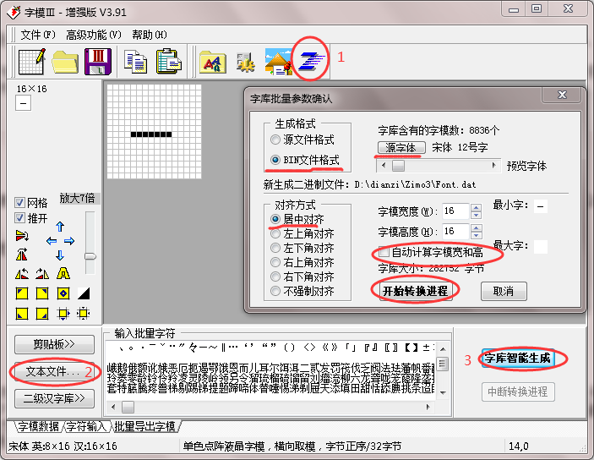Increase 字模高度 with the up stepper arrow
Image resolution: width=594 pixels, height=460 pixels.
[477, 227]
